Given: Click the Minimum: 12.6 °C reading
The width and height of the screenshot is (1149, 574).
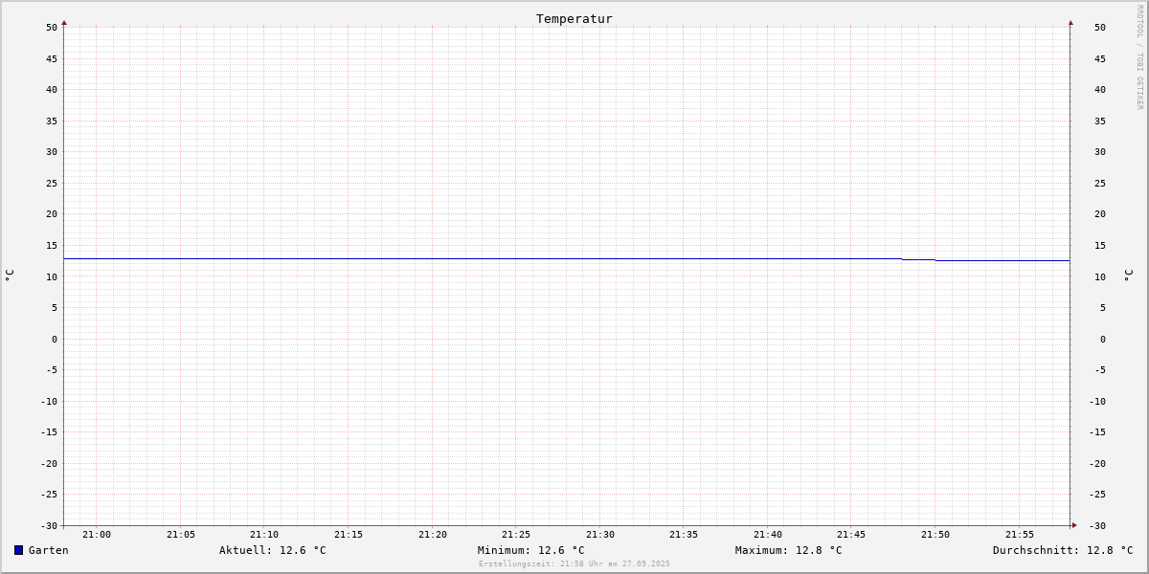Looking at the screenshot, I should click(x=531, y=550).
